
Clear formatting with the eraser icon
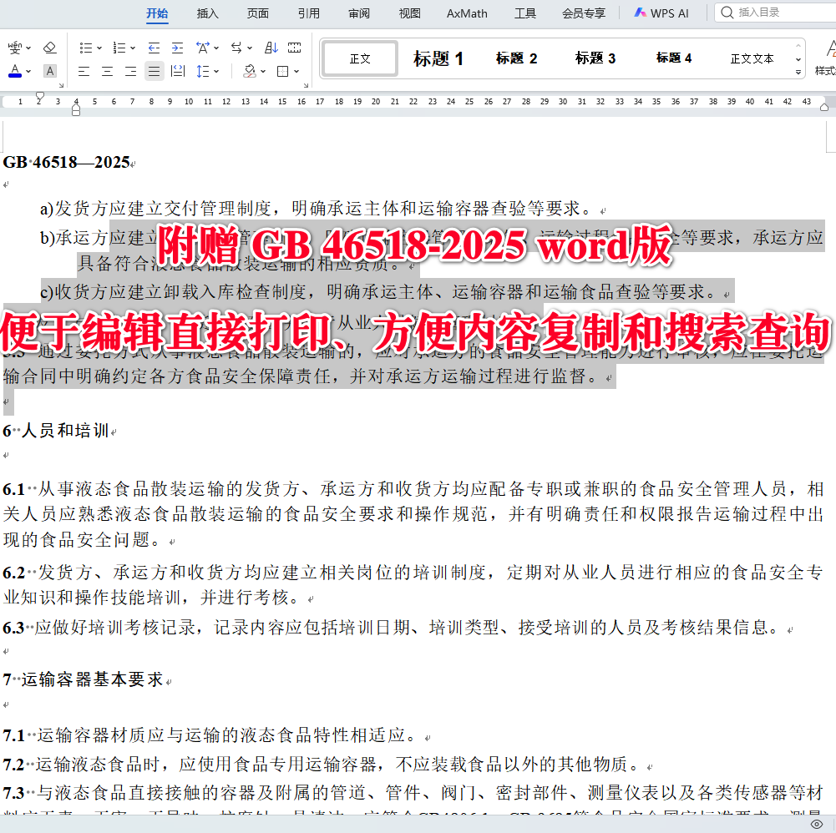50,47
